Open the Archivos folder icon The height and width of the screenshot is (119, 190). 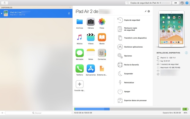pos(80,22)
